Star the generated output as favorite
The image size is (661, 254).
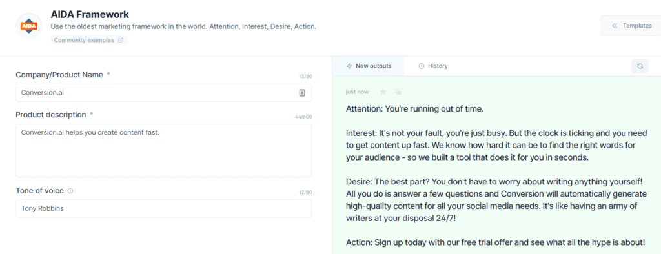383,92
